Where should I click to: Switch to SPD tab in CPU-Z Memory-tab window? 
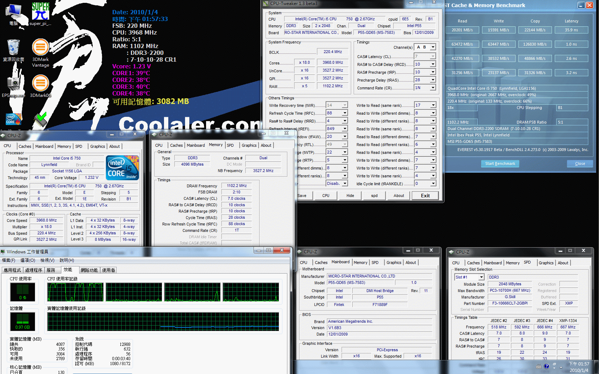tap(230, 145)
